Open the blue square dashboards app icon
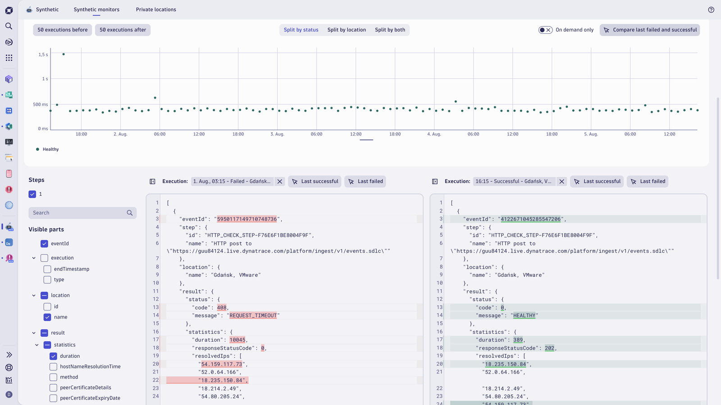Image resolution: width=721 pixels, height=405 pixels. click(9, 111)
